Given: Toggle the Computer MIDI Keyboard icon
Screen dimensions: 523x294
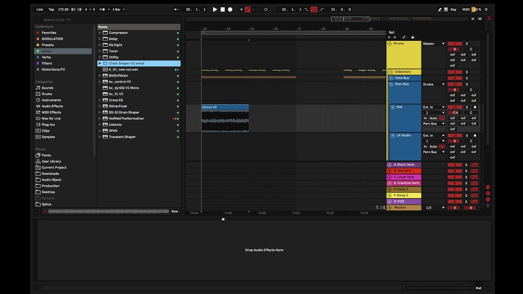Looking at the screenshot, I should pos(446,9).
